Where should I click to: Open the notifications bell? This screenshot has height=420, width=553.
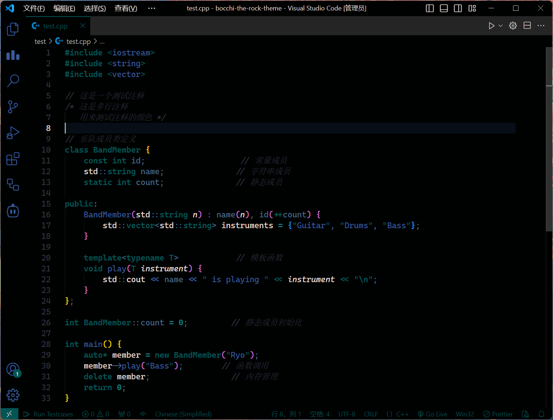click(x=541, y=414)
